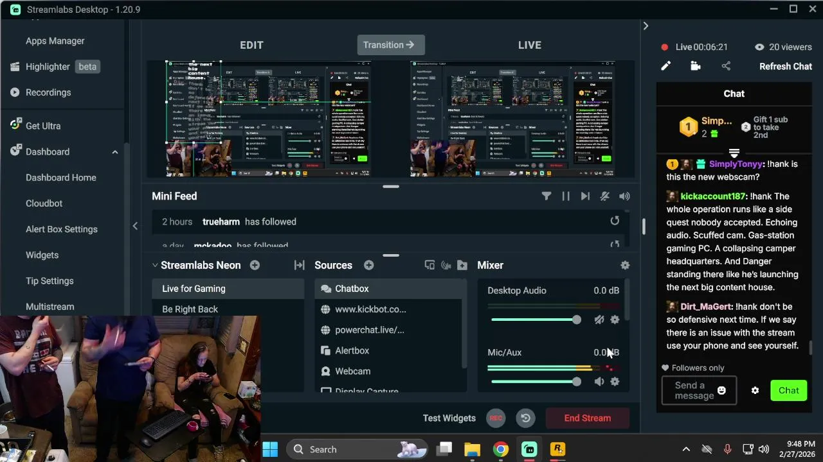Open scene transitions editor icon

point(299,265)
